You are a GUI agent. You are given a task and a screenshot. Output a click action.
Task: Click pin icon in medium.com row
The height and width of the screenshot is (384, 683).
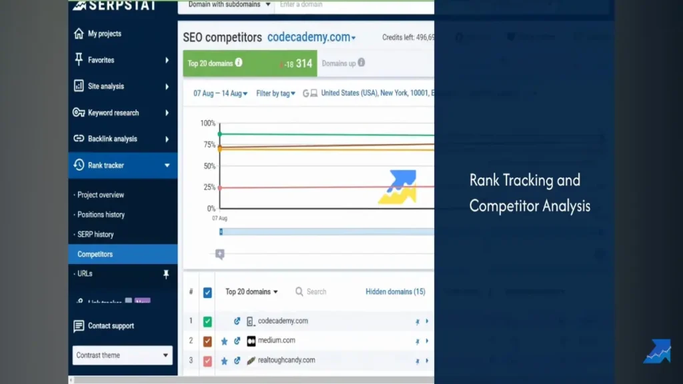click(x=418, y=341)
